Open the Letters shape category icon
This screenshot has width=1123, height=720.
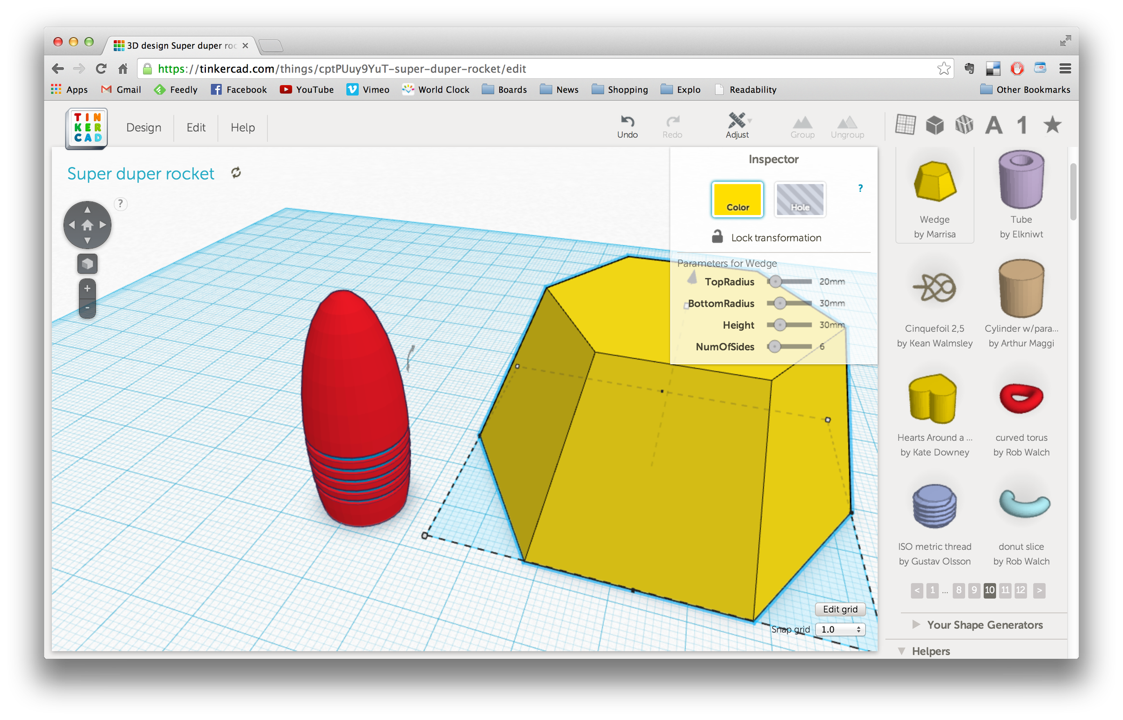coord(994,125)
